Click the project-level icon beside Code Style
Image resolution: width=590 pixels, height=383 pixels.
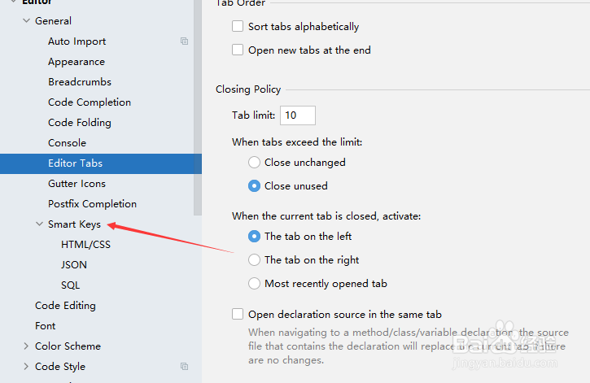pos(185,367)
